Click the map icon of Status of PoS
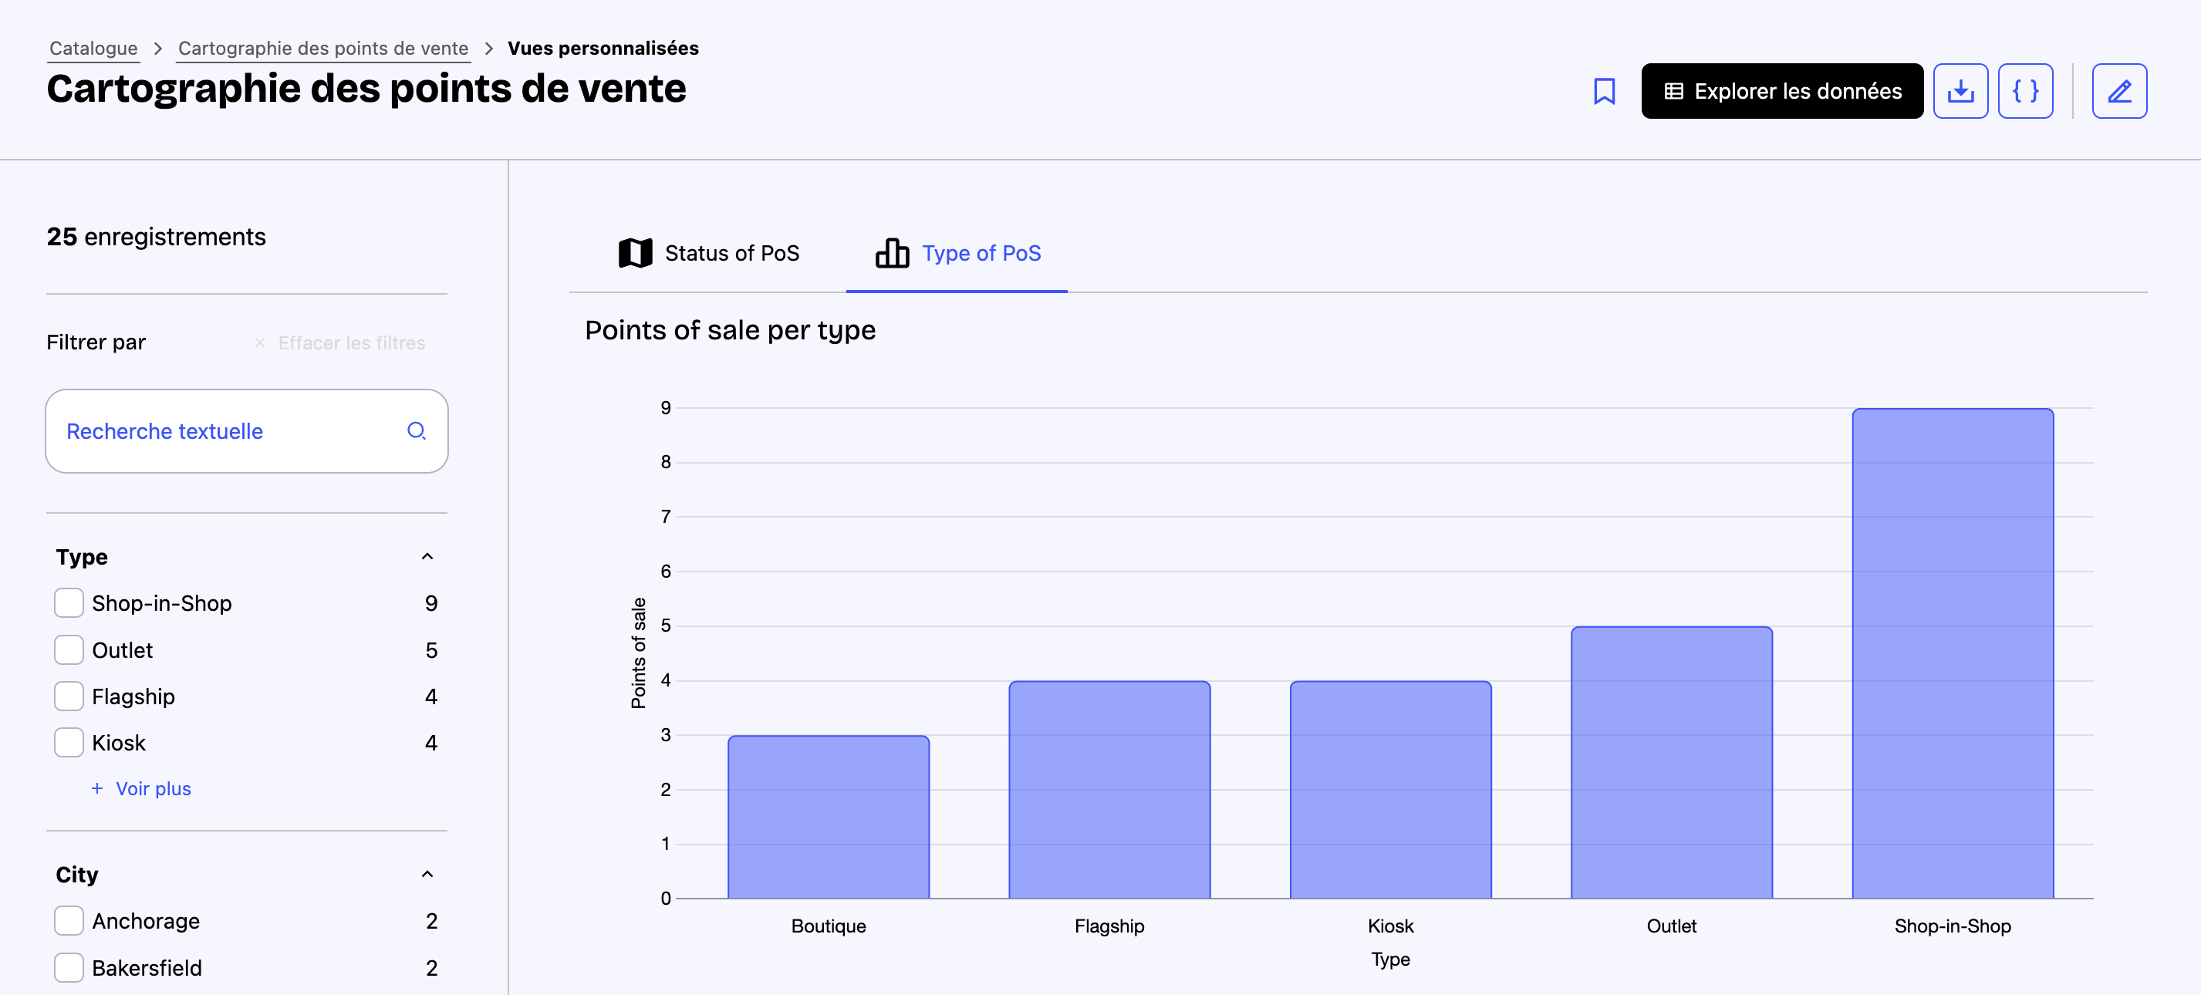This screenshot has height=995, width=2201. pyautogui.click(x=635, y=253)
